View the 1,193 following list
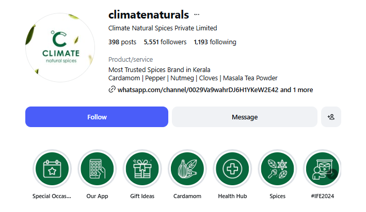366x212 pixels. [x=215, y=42]
